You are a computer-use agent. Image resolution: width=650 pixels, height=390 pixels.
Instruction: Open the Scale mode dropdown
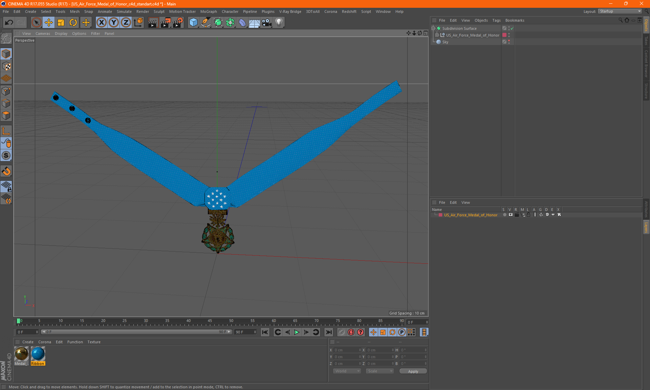(x=380, y=371)
